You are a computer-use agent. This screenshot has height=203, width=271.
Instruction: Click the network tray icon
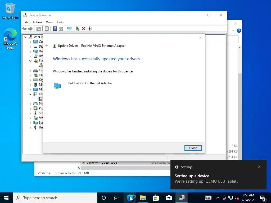(x=231, y=198)
